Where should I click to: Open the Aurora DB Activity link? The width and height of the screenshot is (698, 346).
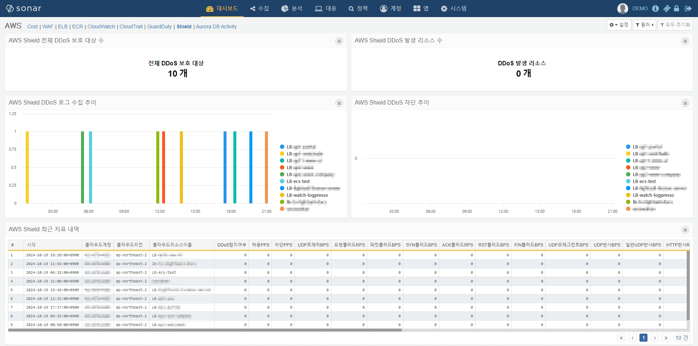point(216,27)
